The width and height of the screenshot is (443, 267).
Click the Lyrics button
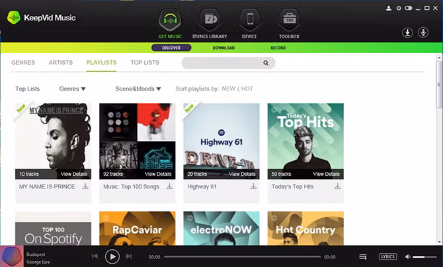click(388, 256)
